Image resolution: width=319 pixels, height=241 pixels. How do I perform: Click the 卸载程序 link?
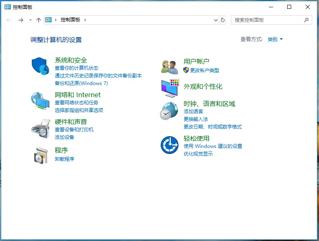pyautogui.click(x=64, y=159)
